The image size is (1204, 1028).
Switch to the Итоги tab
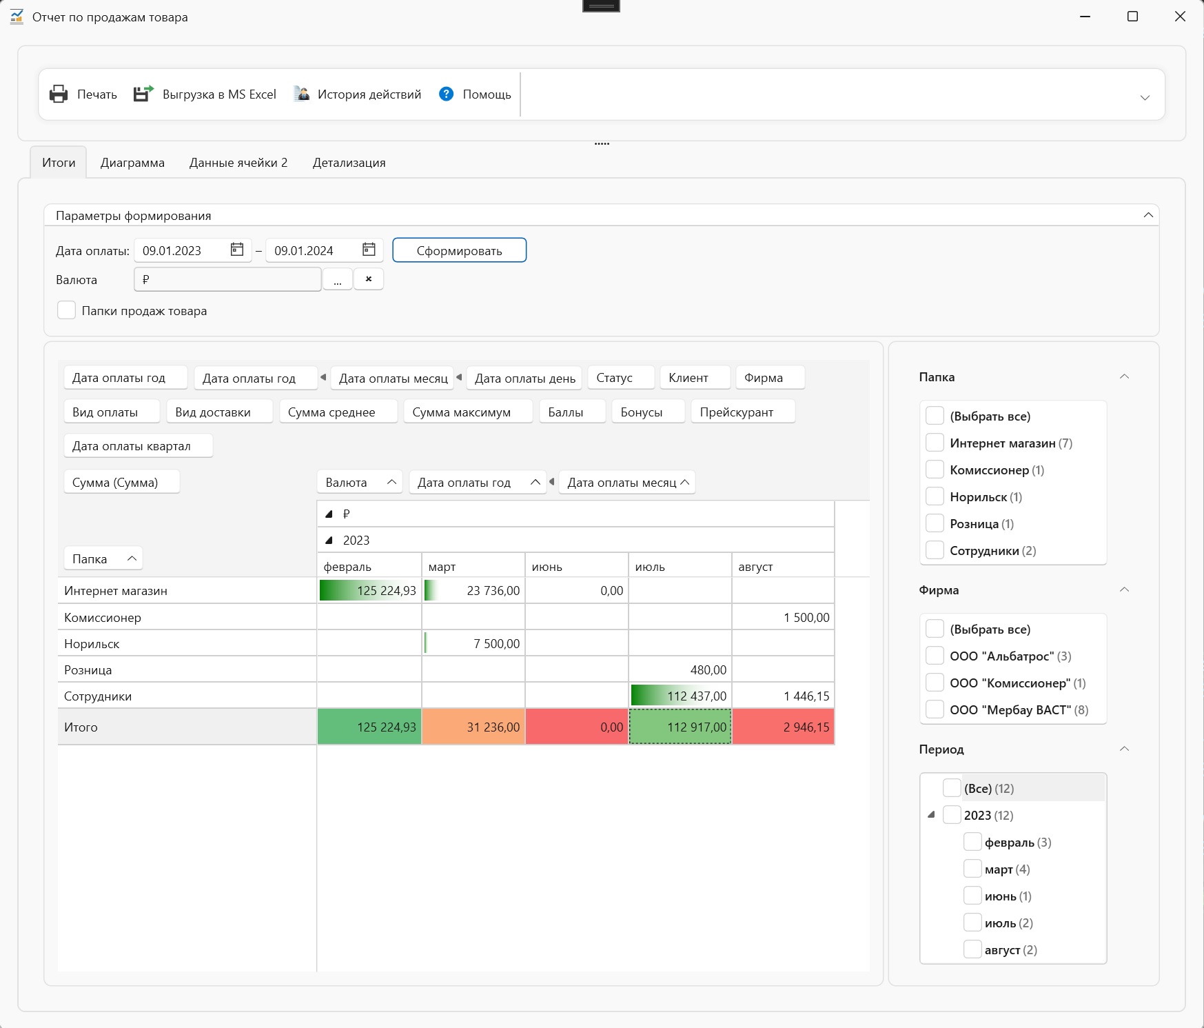point(59,163)
